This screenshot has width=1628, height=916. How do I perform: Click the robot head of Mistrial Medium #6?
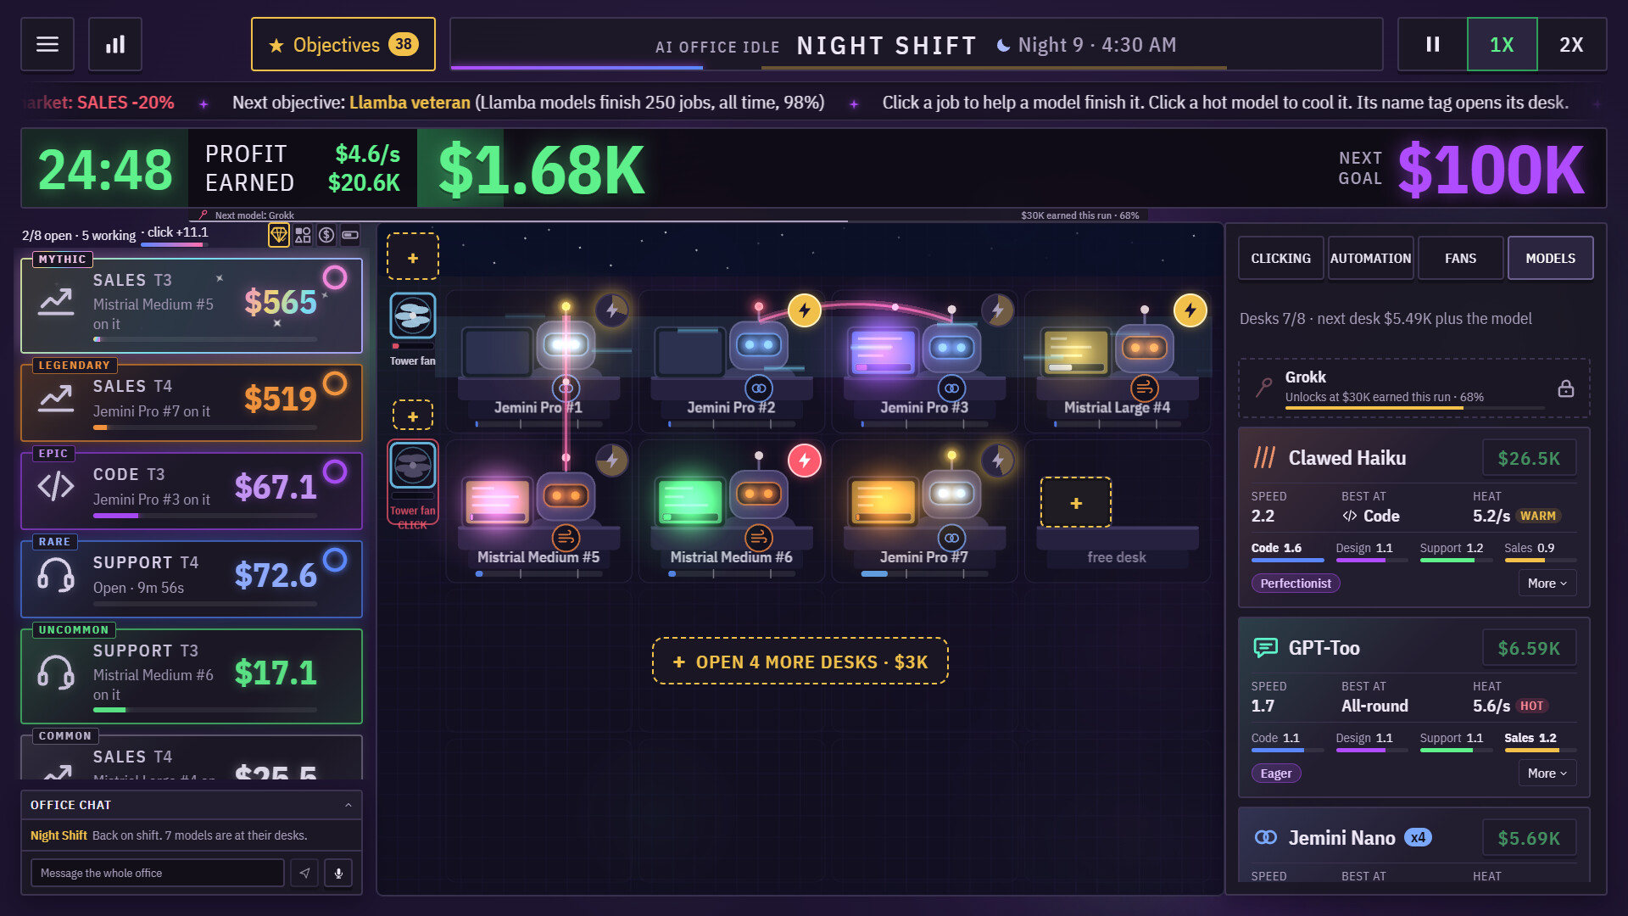759,494
